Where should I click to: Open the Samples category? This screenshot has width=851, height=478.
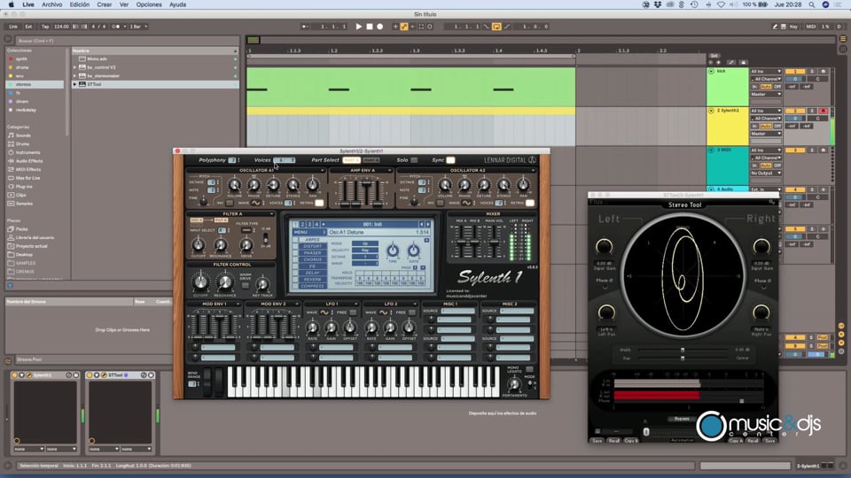24,204
